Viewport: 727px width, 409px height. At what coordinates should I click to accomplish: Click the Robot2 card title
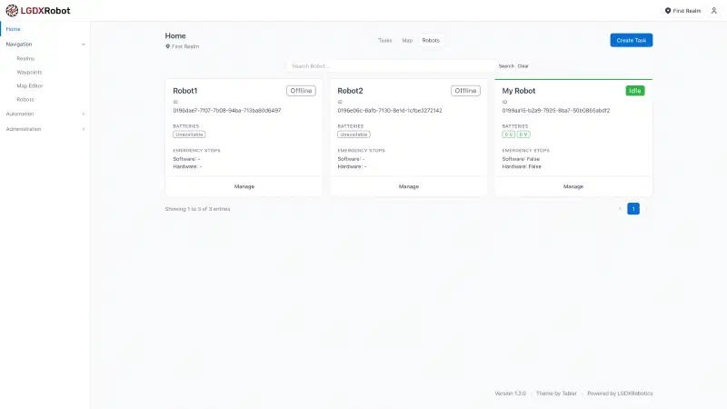point(350,91)
